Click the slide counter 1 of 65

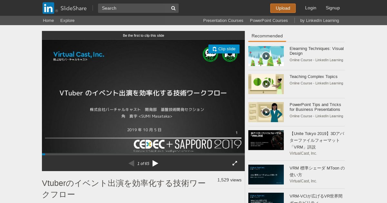(143, 164)
